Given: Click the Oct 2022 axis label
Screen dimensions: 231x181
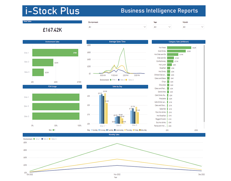Looking at the screenshot, I should (x=30, y=175).
